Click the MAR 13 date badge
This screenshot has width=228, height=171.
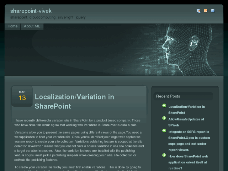point(22,96)
